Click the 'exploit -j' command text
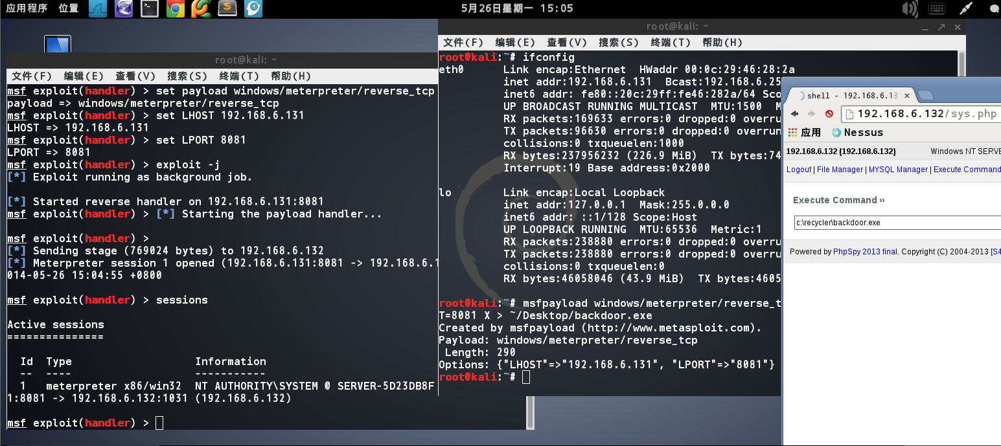Viewport: 1001px width, 446px height. tap(189, 164)
